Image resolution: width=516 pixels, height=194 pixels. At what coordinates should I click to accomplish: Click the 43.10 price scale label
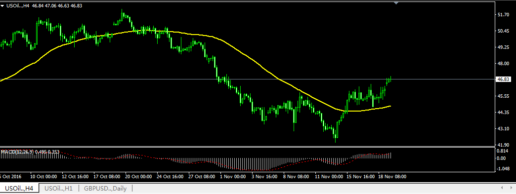pos(504,128)
